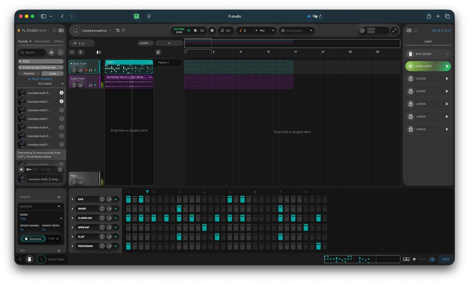Play the sound preview in the browser
This screenshot has width=469, height=284.
pos(21,169)
